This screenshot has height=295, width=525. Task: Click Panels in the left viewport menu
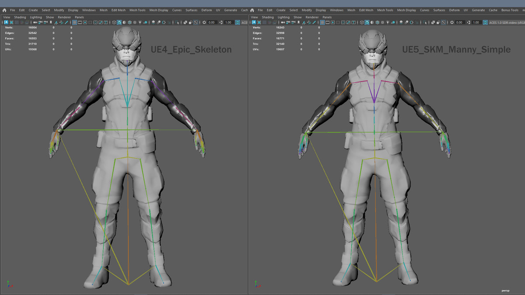point(79,17)
